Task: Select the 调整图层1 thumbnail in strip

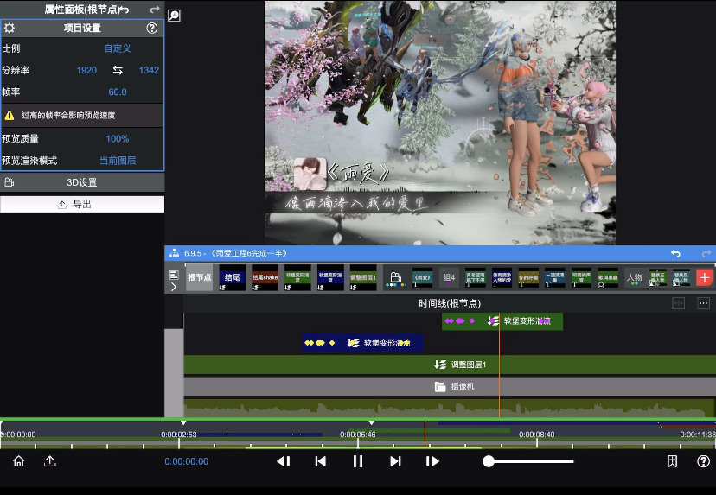Action: click(x=363, y=277)
